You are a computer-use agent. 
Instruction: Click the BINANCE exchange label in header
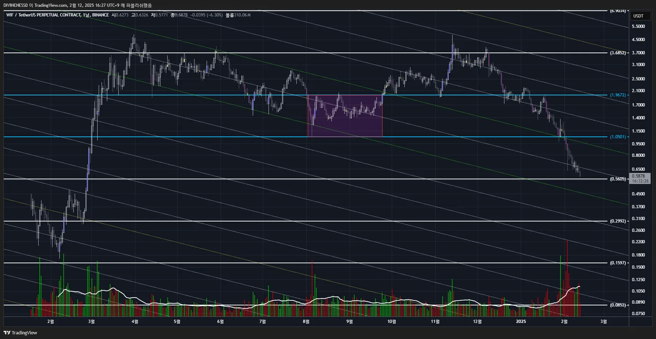[x=100, y=15]
